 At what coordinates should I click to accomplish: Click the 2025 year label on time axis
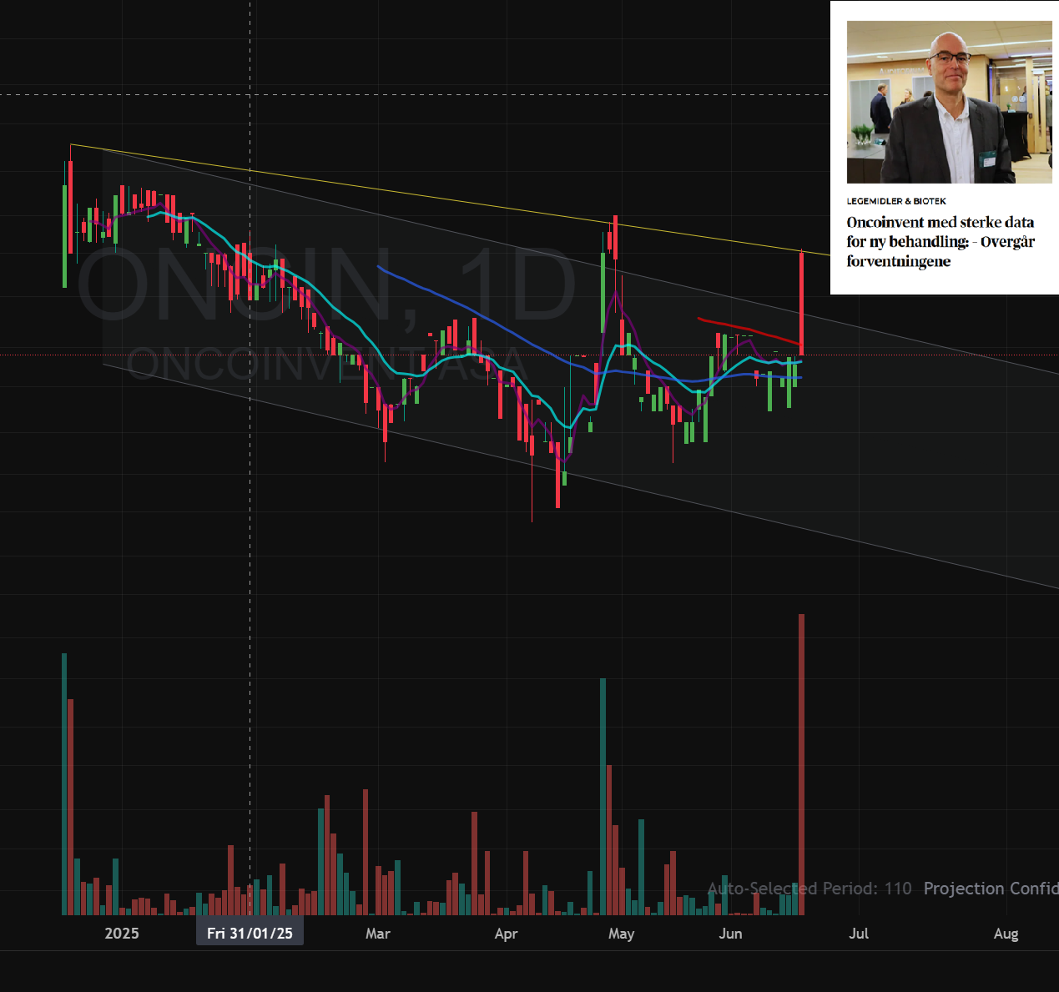[122, 934]
